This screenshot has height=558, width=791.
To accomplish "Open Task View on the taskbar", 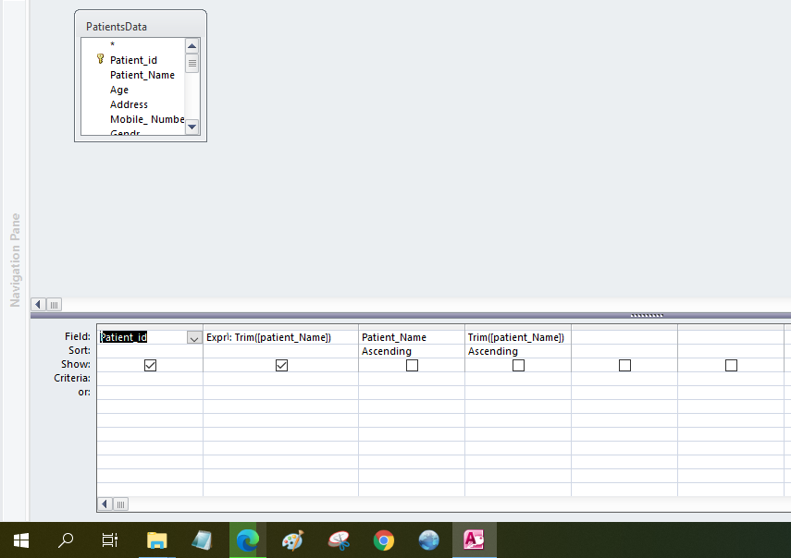I will (x=109, y=540).
